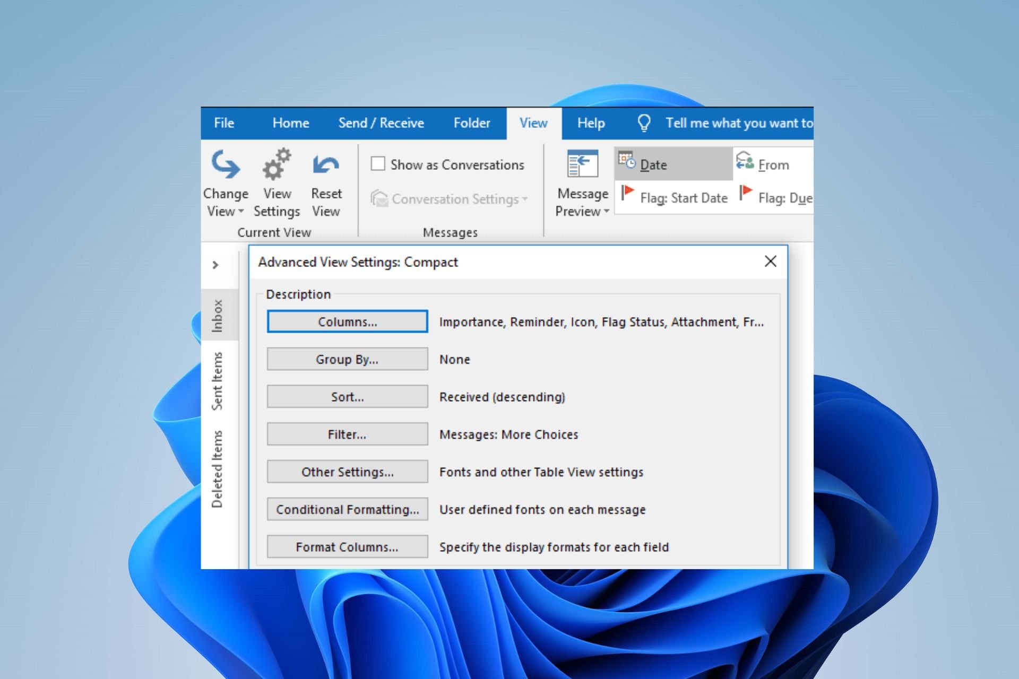Open the File tab

pyautogui.click(x=224, y=123)
